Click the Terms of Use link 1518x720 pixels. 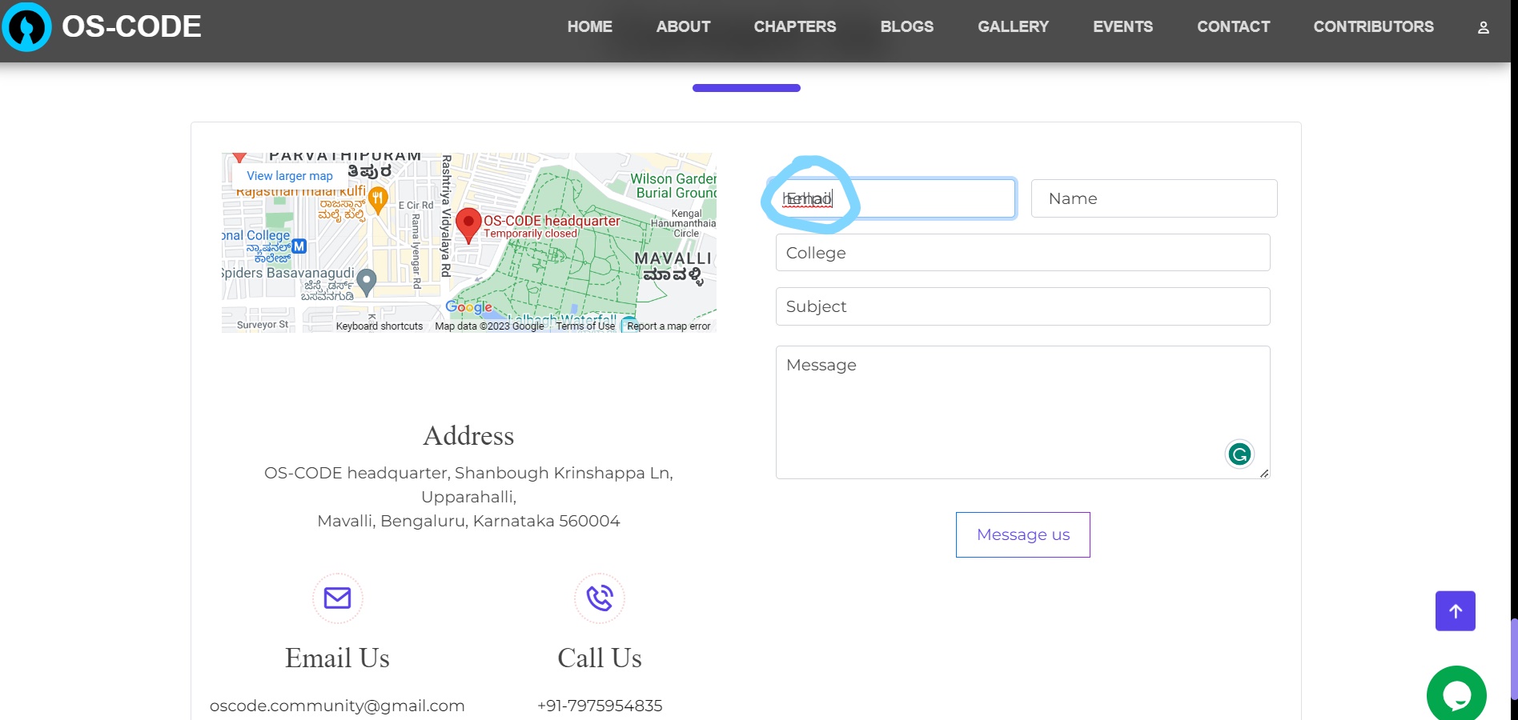pyautogui.click(x=584, y=326)
